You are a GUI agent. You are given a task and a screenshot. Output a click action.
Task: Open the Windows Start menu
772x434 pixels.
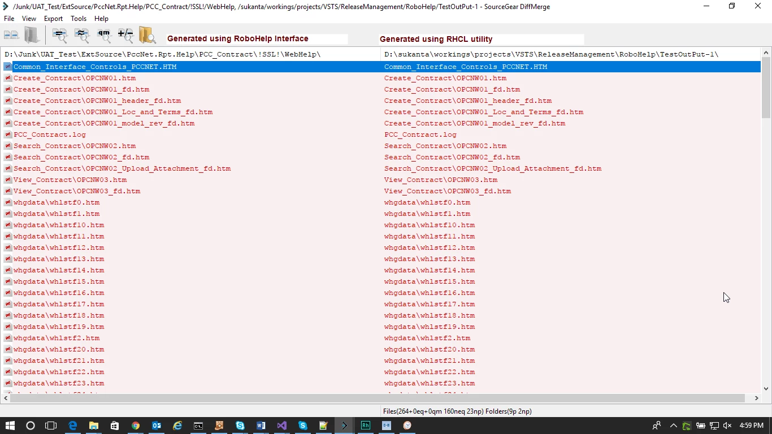pos(10,426)
